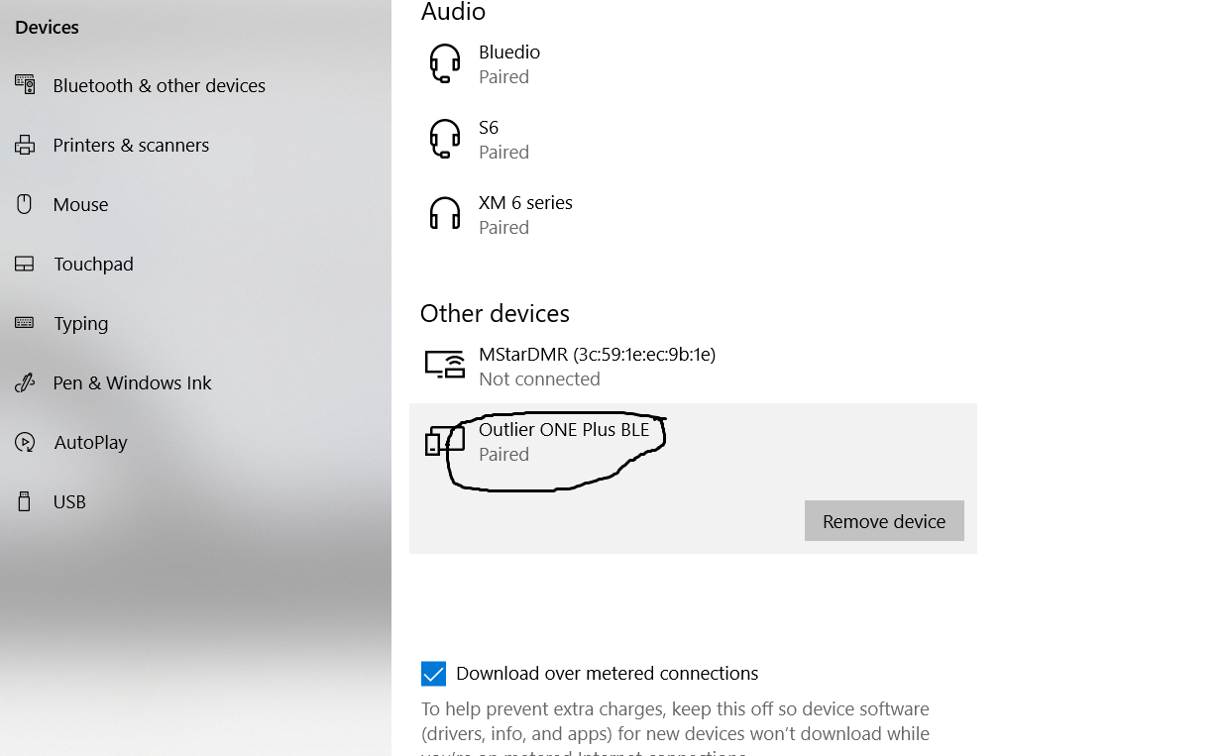Click the Typing keyboard icon
Image resolution: width=1226 pixels, height=756 pixels.
coord(25,323)
